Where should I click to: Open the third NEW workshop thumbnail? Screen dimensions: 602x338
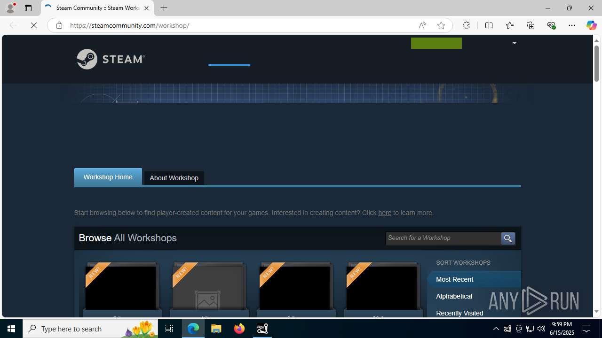coord(295,287)
